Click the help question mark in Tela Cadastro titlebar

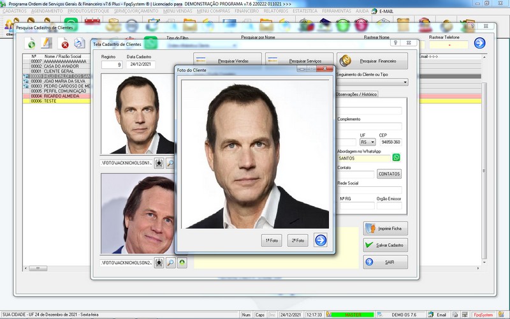tap(395, 43)
